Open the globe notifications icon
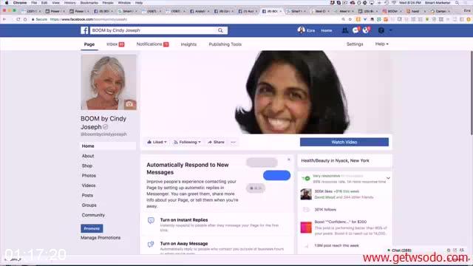 tap(366, 30)
